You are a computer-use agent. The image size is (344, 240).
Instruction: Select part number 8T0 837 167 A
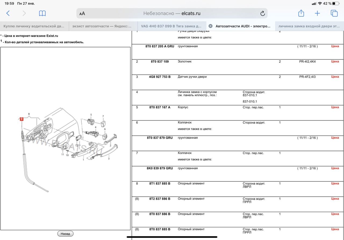click(x=160, y=107)
